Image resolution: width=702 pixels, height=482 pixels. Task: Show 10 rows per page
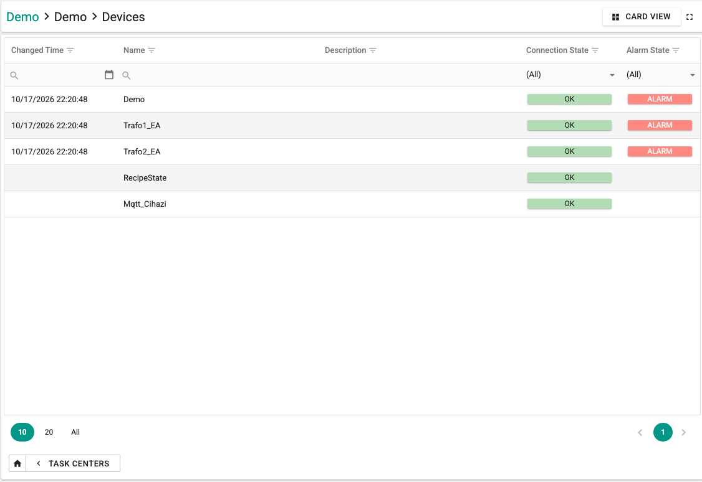pos(22,432)
